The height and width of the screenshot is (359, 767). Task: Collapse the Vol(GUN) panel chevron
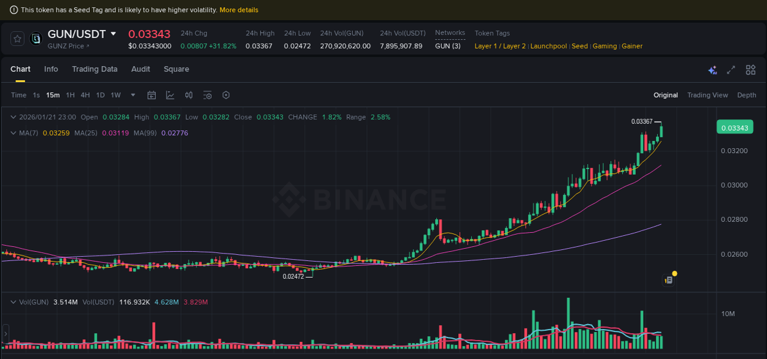[x=13, y=301]
